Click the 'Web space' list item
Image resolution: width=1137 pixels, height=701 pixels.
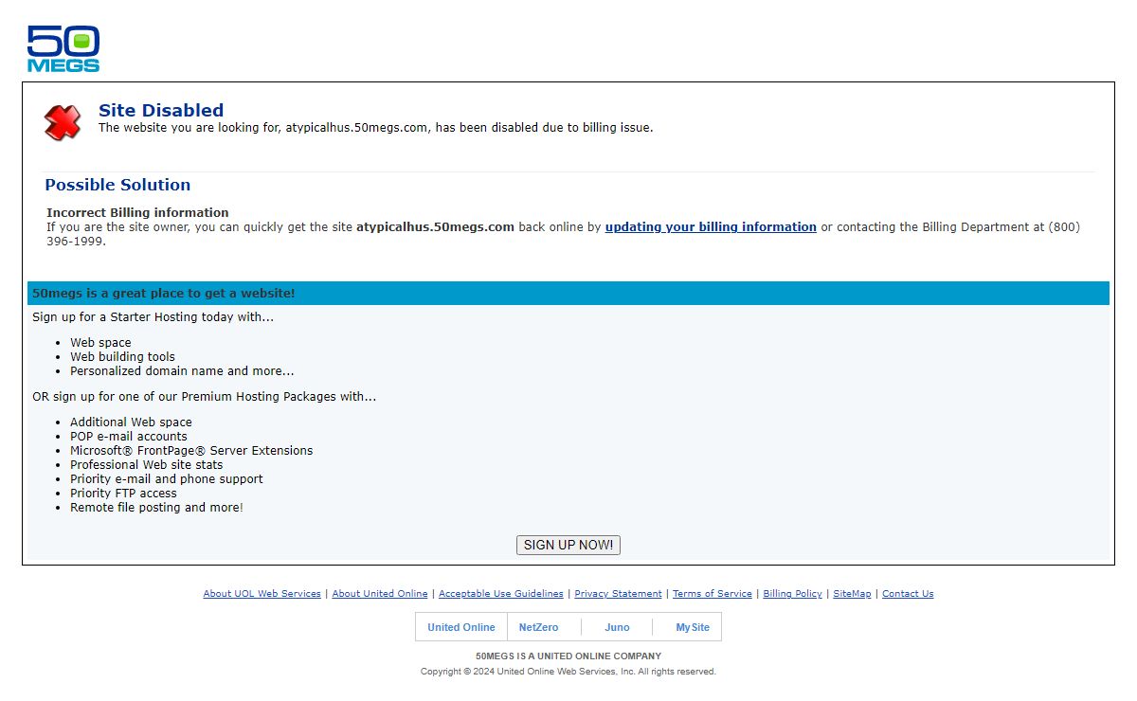[100, 343]
